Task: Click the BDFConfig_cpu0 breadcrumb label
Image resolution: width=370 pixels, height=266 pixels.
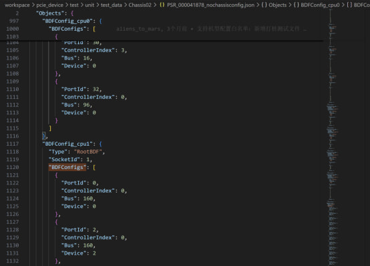Action: [x=320, y=5]
